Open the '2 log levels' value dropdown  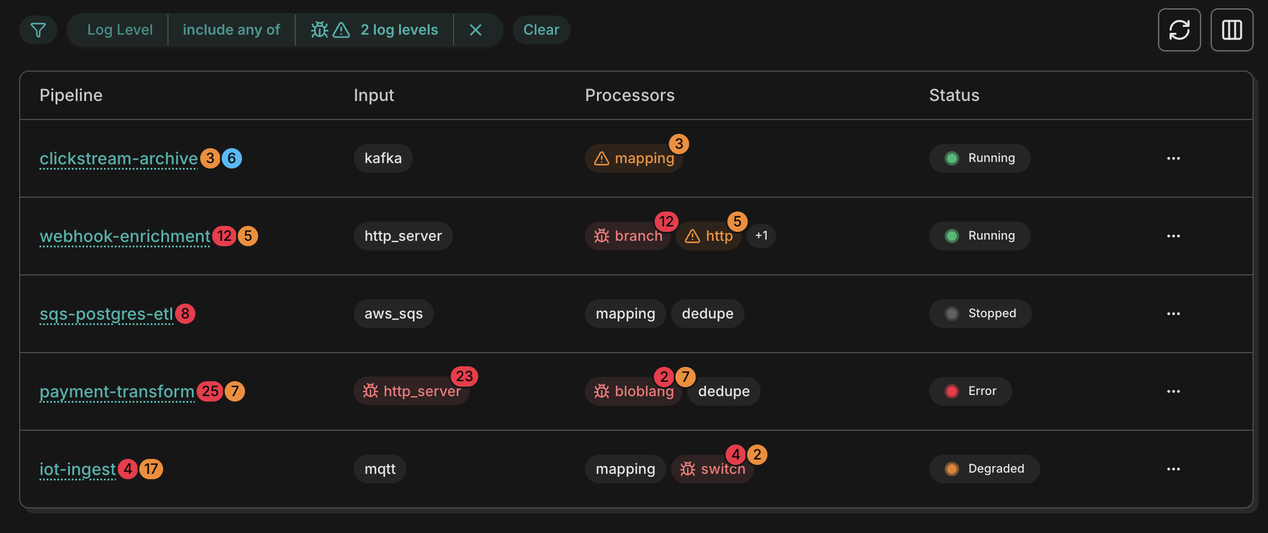(x=375, y=30)
